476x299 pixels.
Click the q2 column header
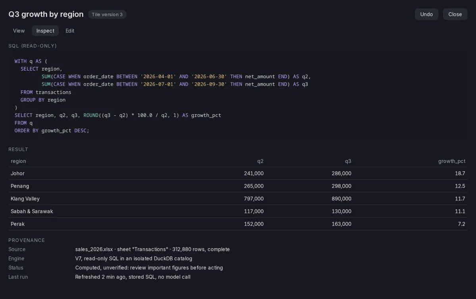click(260, 161)
